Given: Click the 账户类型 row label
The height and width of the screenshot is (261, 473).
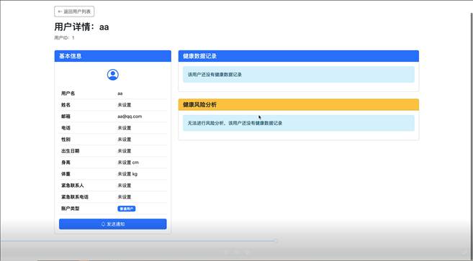Looking at the screenshot, I should 71,209.
